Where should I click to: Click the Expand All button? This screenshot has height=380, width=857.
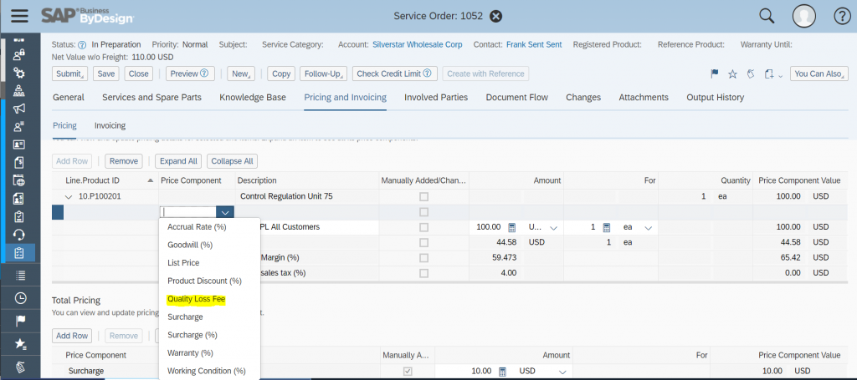pos(179,161)
